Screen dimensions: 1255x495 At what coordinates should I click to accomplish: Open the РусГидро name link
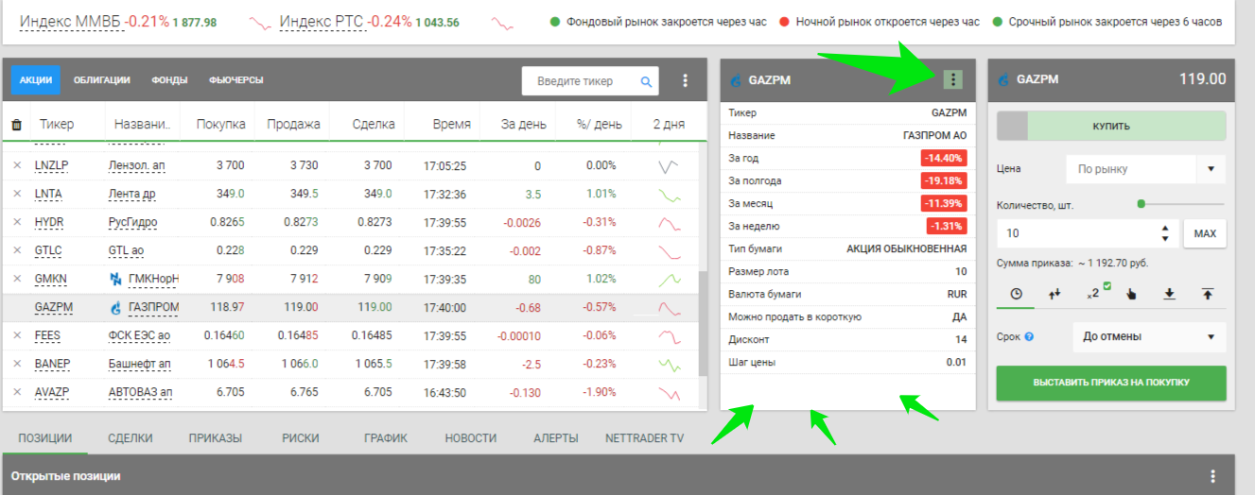tap(133, 222)
